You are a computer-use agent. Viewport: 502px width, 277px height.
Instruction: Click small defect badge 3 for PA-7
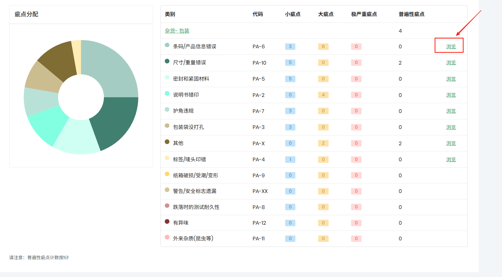point(290,111)
